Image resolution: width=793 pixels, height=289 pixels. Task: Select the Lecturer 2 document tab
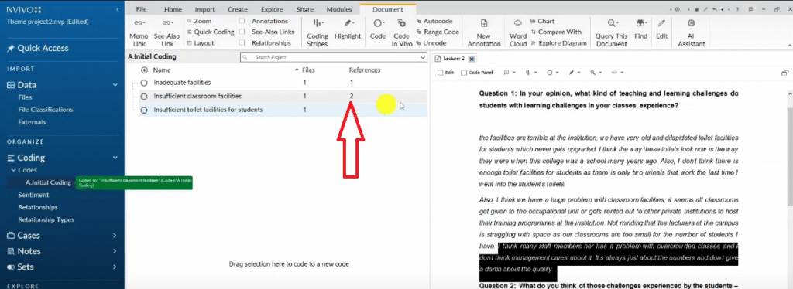(x=453, y=59)
